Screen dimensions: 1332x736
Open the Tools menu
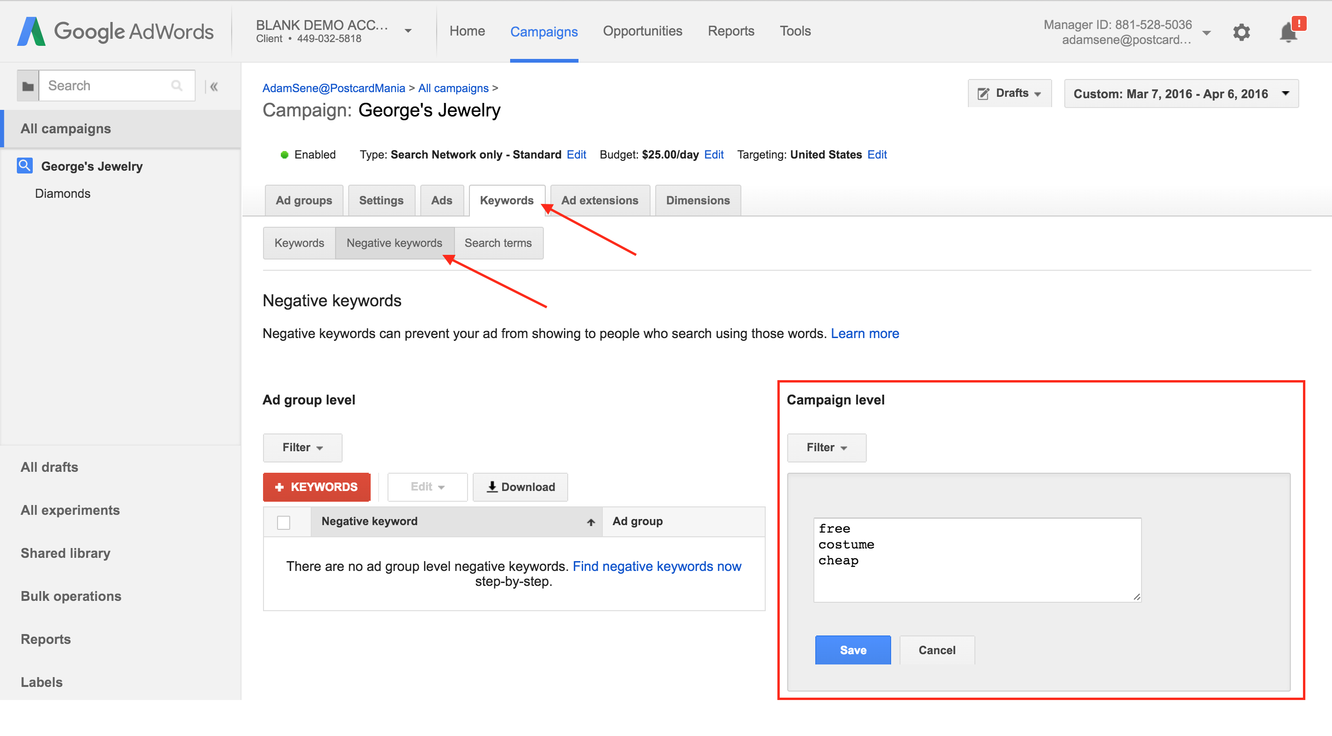point(795,31)
